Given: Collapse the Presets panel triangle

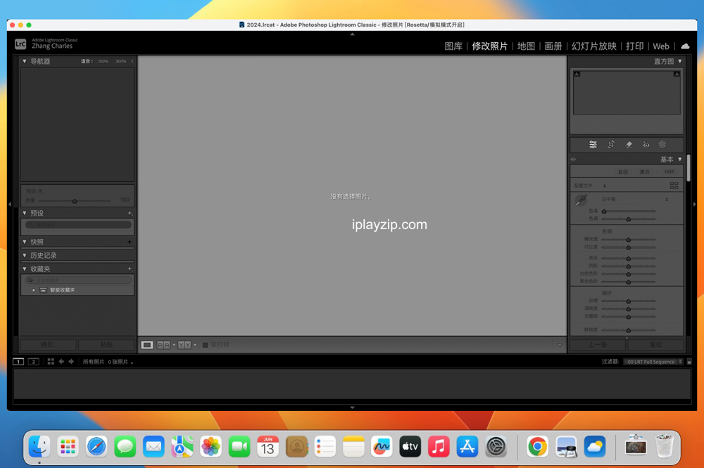Looking at the screenshot, I should tap(24, 214).
